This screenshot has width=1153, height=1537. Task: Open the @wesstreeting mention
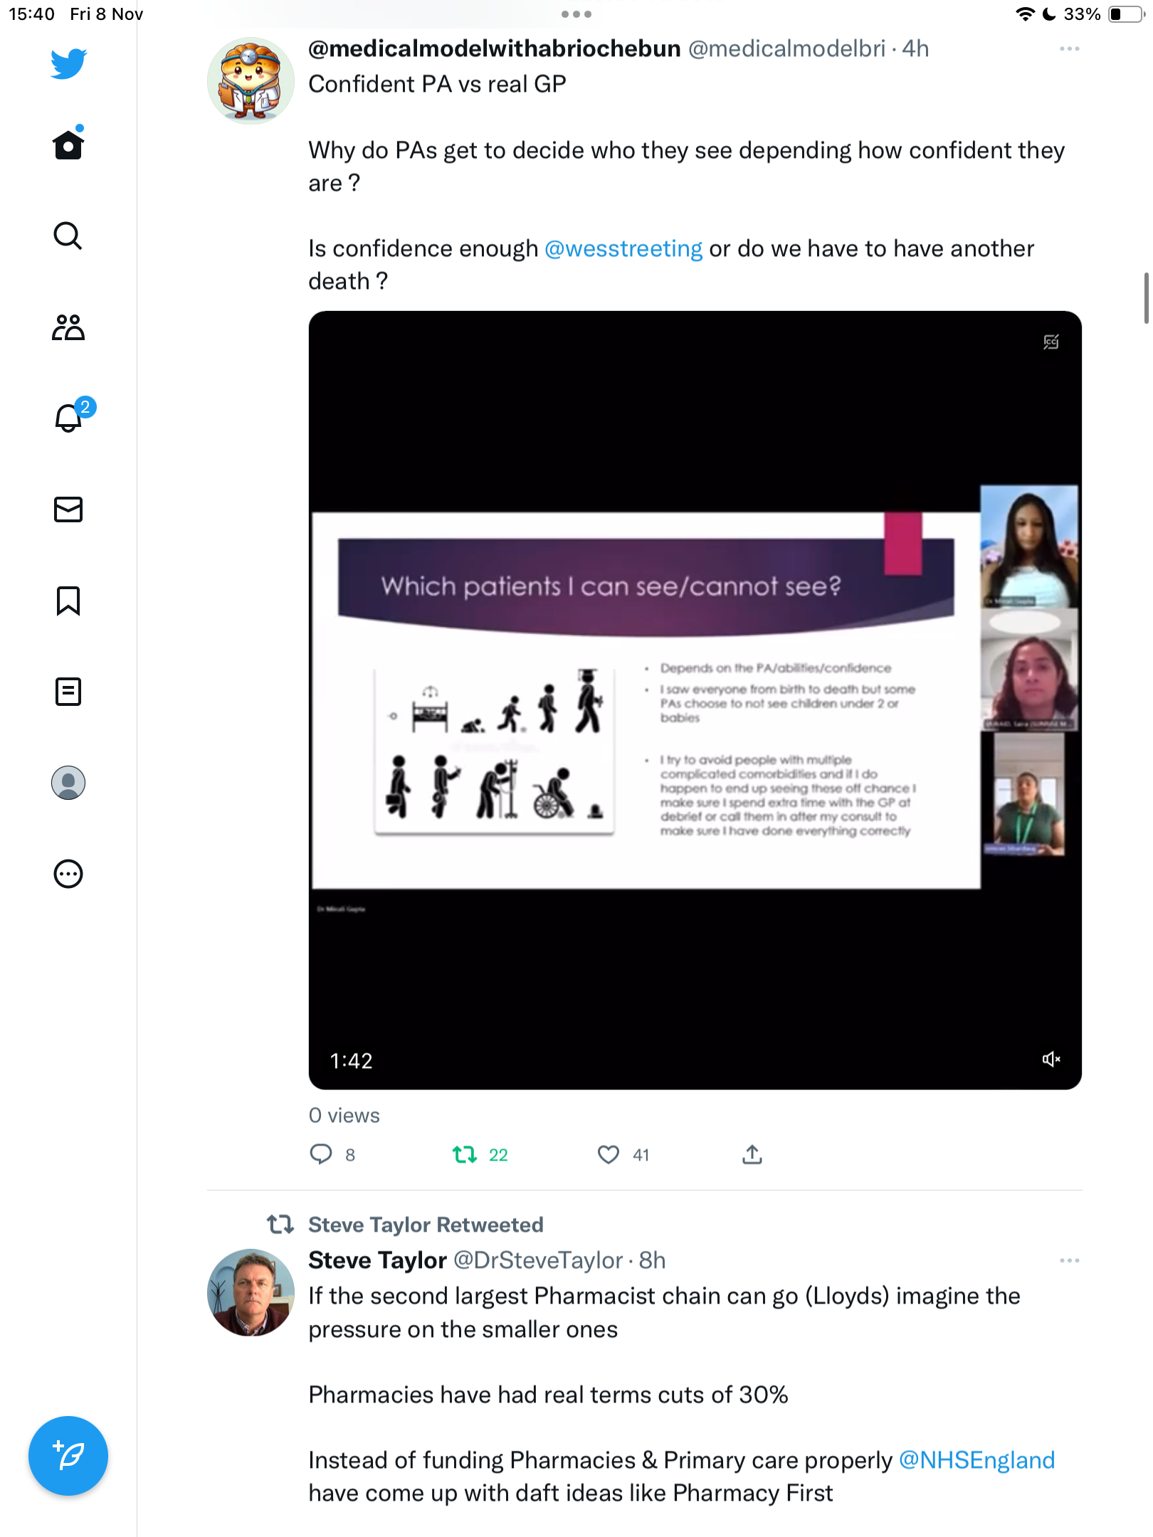(623, 248)
